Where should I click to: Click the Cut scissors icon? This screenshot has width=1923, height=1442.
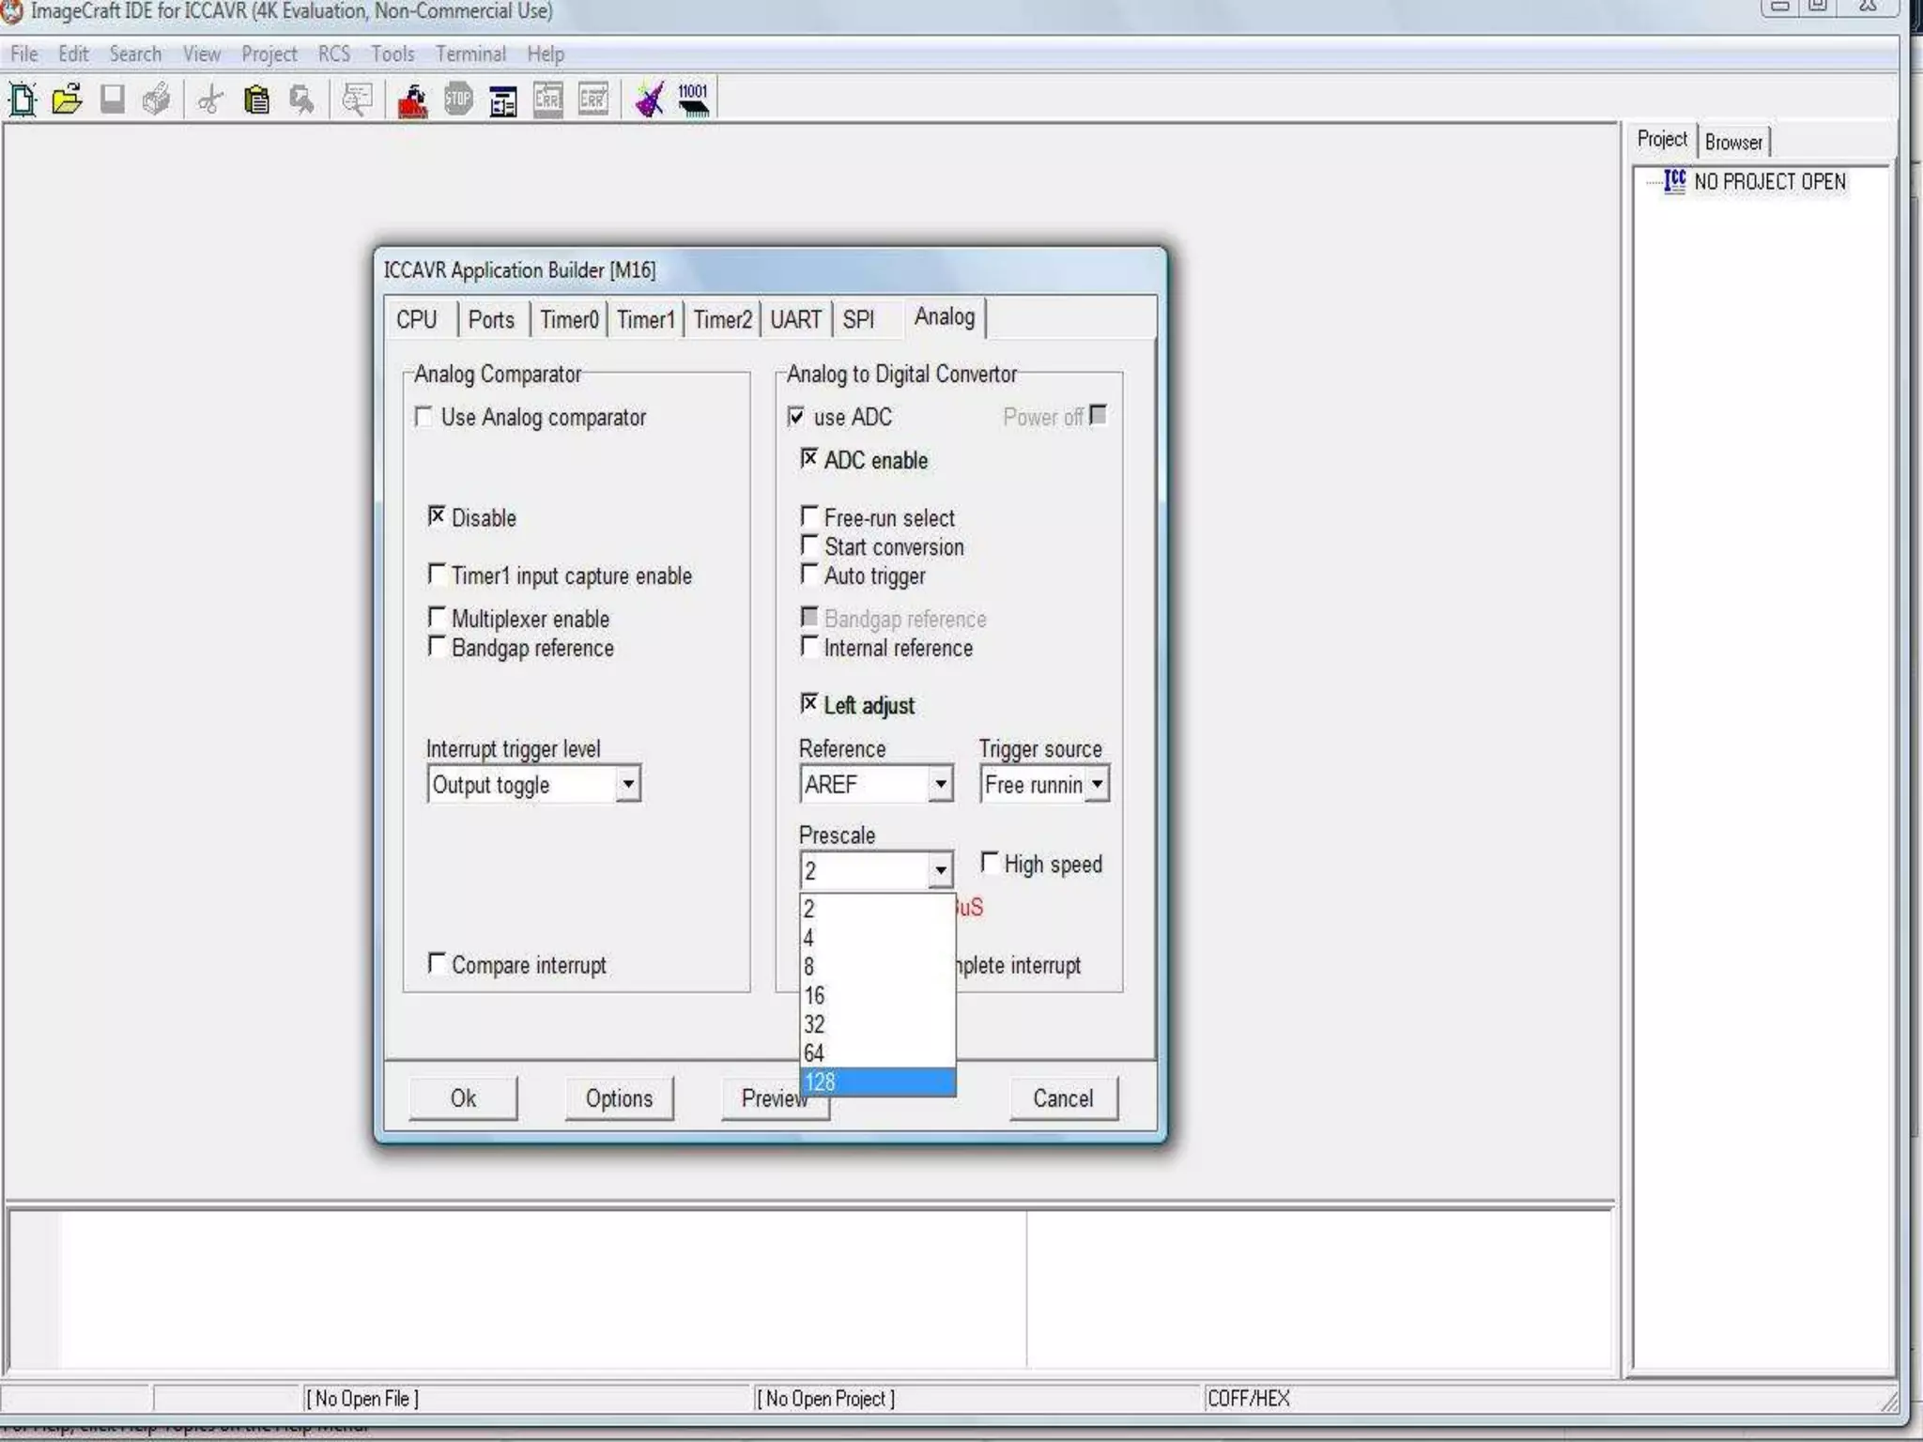(210, 99)
